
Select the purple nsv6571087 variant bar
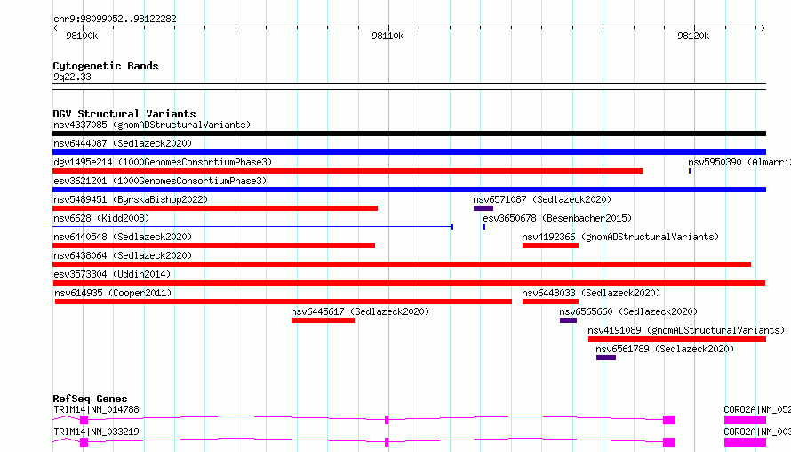[483, 208]
